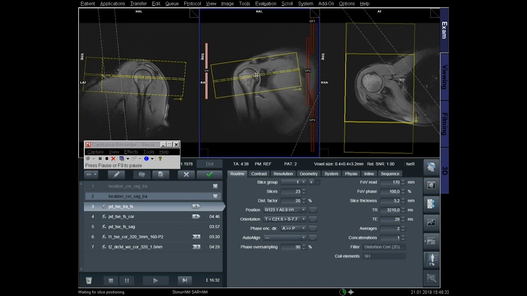Skip to next measurement button
The height and width of the screenshot is (296, 527).
click(x=185, y=280)
